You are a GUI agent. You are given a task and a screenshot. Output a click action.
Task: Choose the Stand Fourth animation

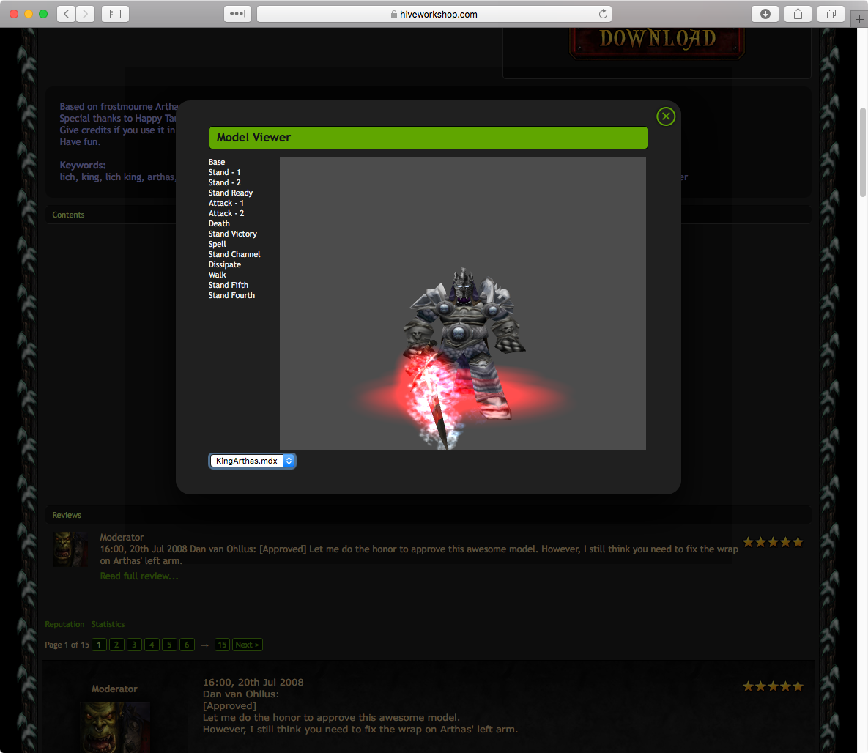[x=231, y=295]
